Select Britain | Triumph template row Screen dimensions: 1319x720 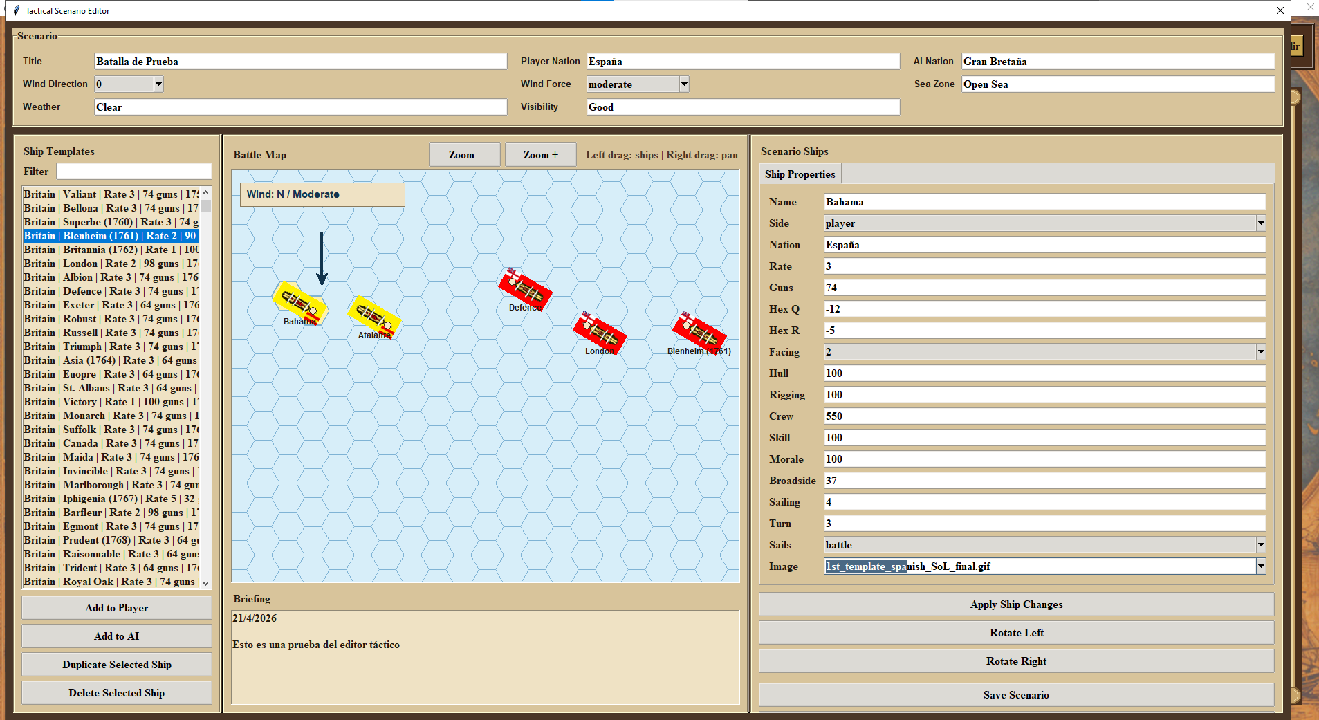tap(111, 347)
